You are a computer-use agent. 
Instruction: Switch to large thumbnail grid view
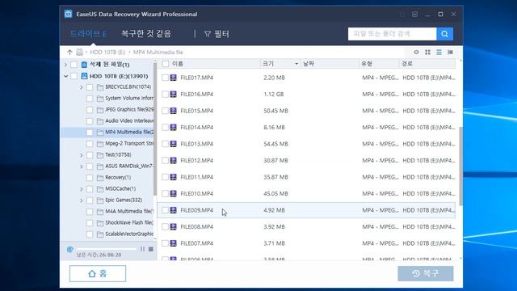427,52
